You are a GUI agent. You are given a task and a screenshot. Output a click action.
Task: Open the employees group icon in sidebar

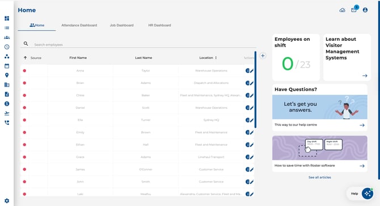7,37
